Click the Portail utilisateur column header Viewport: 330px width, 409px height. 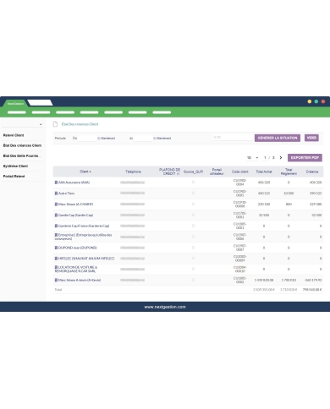pos(217,172)
